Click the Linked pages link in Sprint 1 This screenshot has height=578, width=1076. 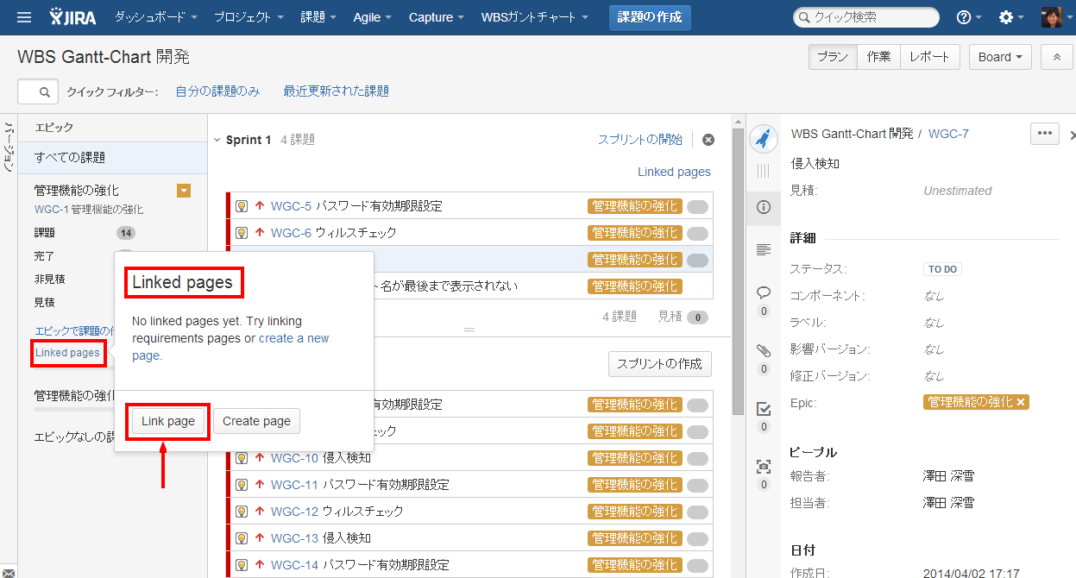[x=675, y=172]
